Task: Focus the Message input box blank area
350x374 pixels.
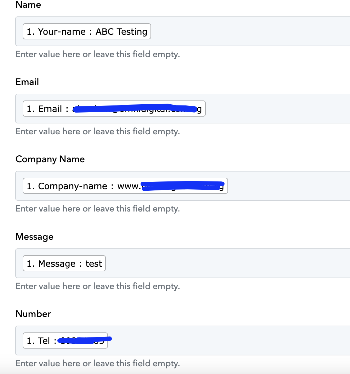Action: (227, 263)
